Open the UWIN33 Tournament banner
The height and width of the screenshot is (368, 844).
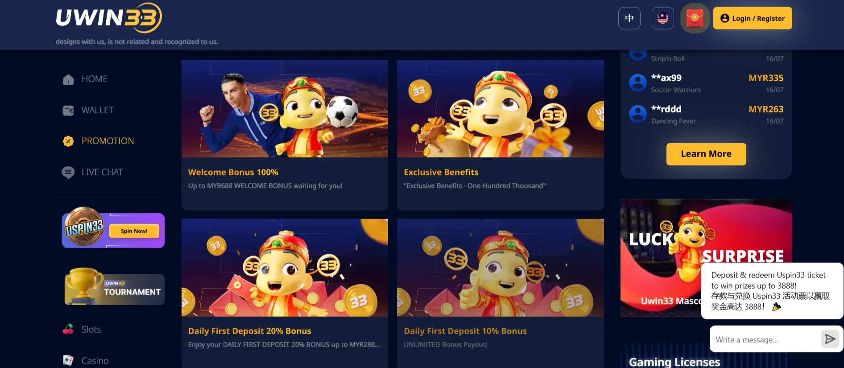click(x=114, y=286)
